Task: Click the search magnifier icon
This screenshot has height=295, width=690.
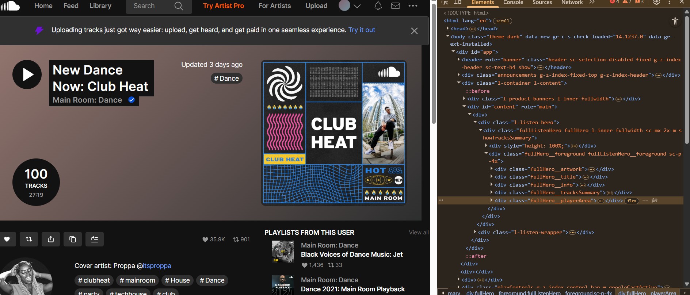Action: pos(179,6)
